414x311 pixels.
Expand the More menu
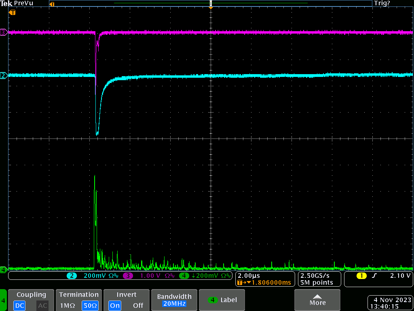click(x=317, y=300)
